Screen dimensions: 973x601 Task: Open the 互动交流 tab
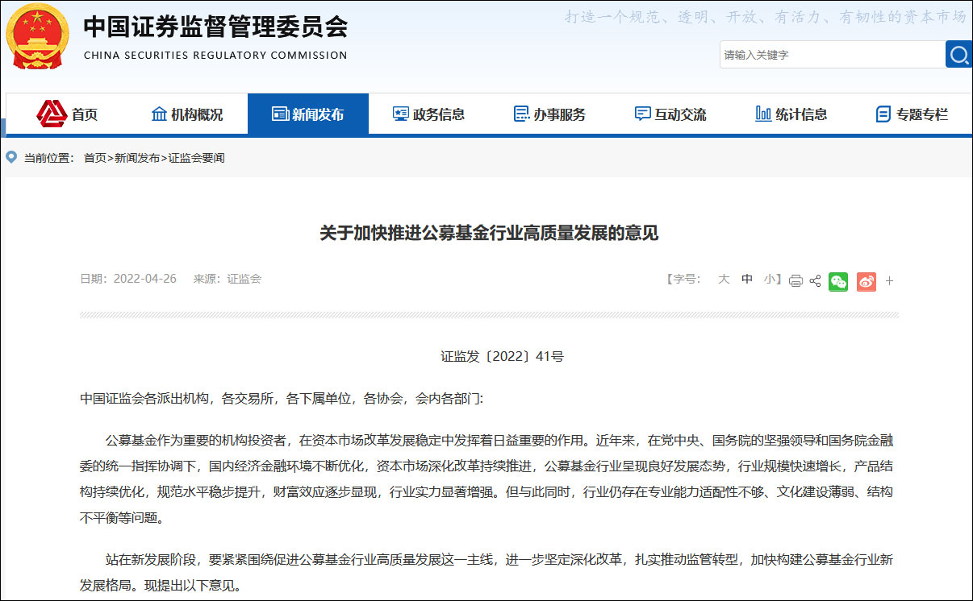pyautogui.click(x=671, y=114)
